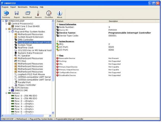Click the PC Speaker icon

pos(16,56)
